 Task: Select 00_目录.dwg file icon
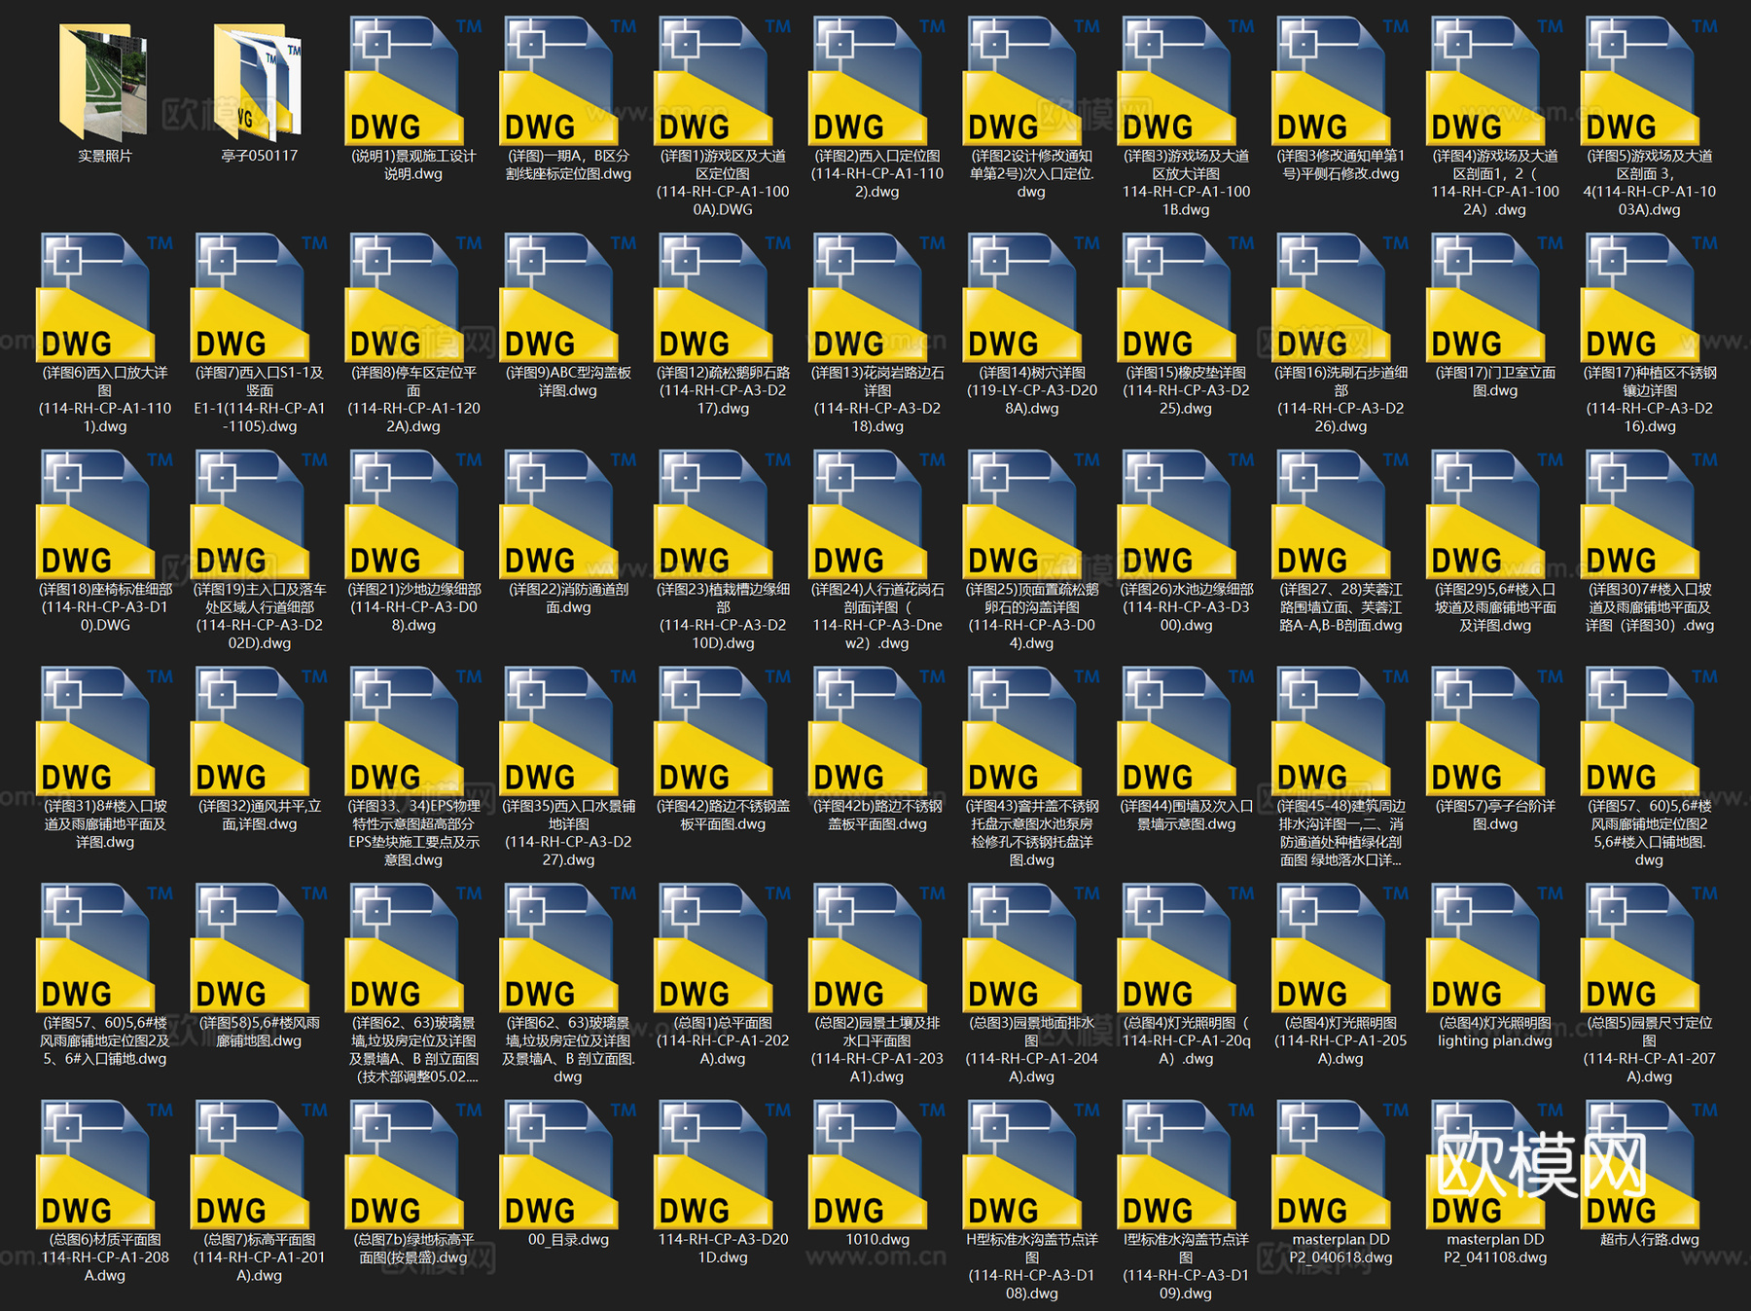[x=559, y=1165]
